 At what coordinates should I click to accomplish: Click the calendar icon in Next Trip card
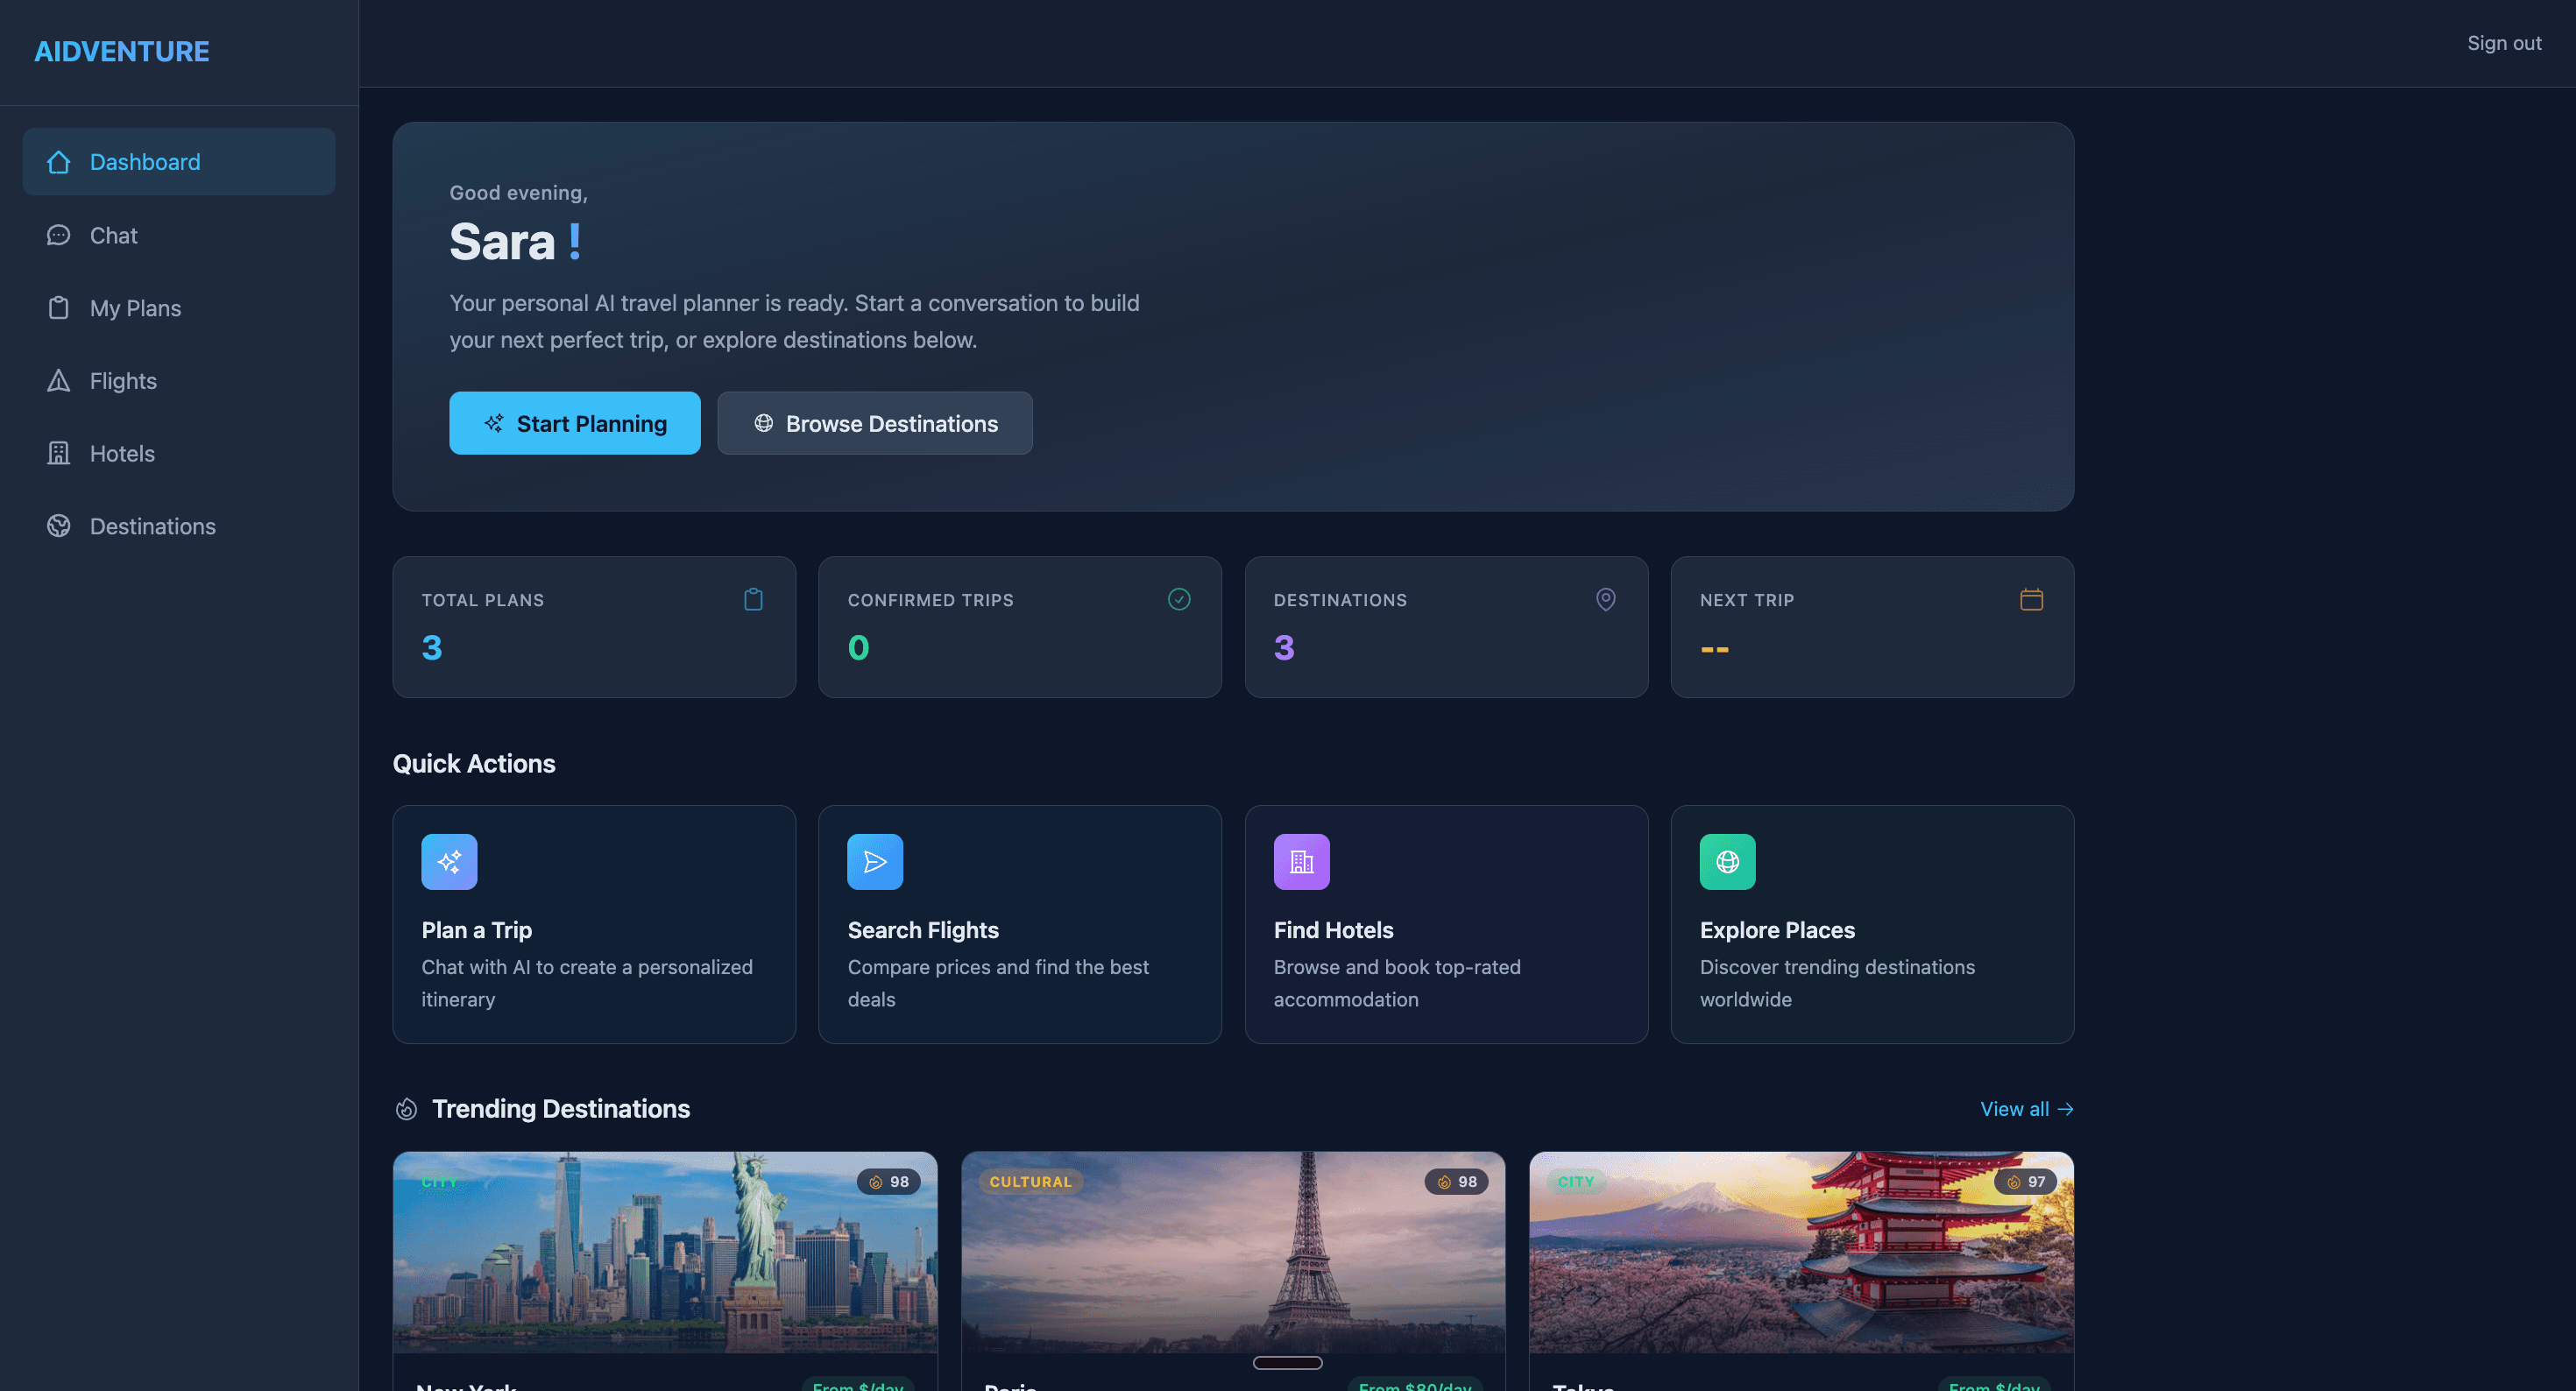(x=2032, y=599)
